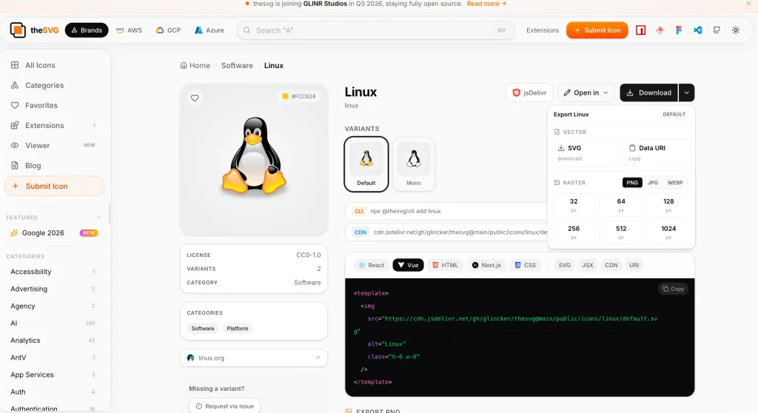Close the announcement banner
The height and width of the screenshot is (413, 758).
click(748, 4)
